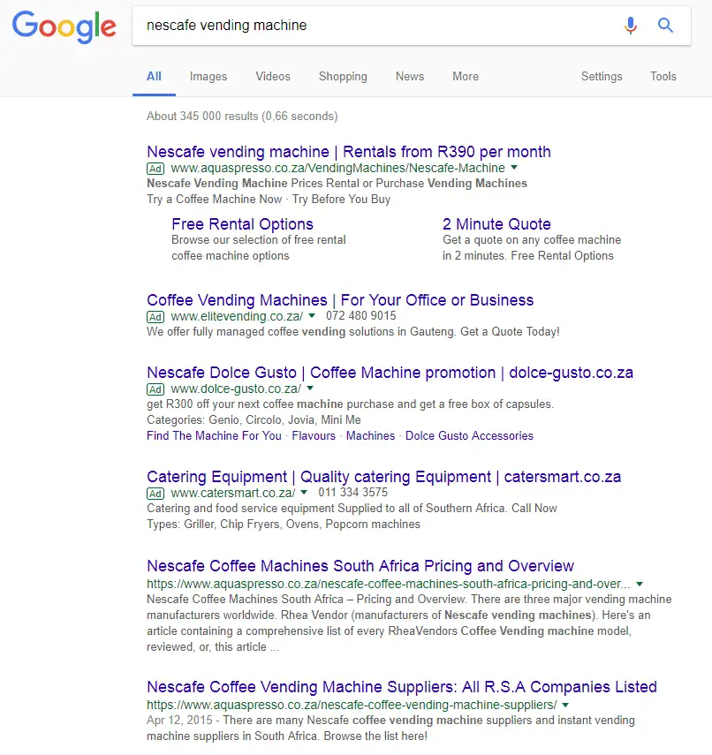This screenshot has height=755, width=712.
Task: Open the Tools options
Action: click(x=663, y=77)
